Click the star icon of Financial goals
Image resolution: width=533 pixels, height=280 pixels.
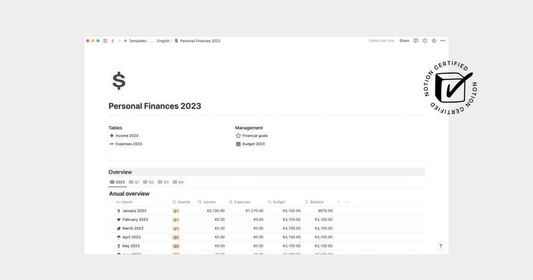tap(238, 136)
